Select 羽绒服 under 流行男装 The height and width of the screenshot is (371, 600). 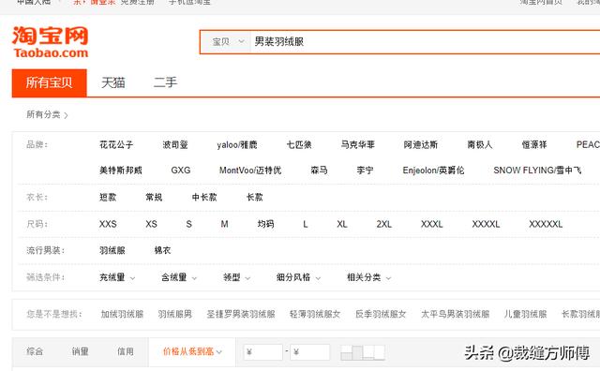112,250
